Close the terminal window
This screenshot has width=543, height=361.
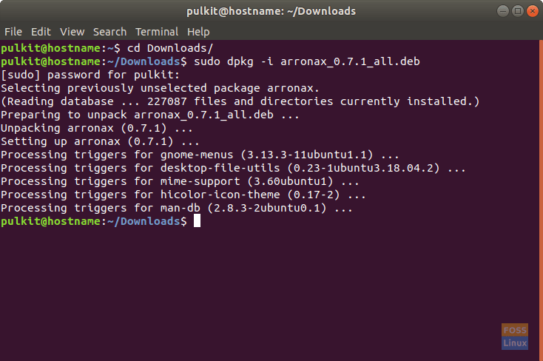click(x=532, y=11)
